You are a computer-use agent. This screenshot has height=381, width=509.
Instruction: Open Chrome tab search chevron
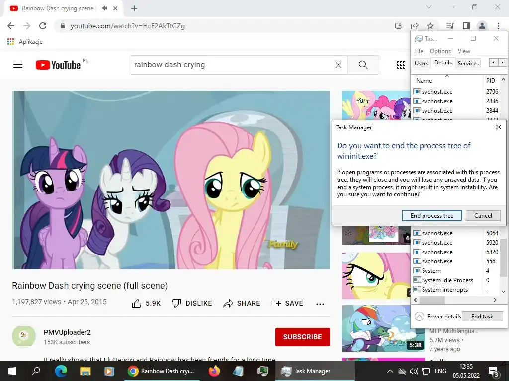[x=429, y=7]
